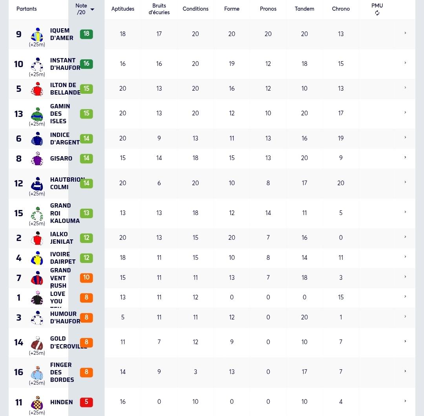Expand the Indice d'Argent row chevron

[x=405, y=137]
